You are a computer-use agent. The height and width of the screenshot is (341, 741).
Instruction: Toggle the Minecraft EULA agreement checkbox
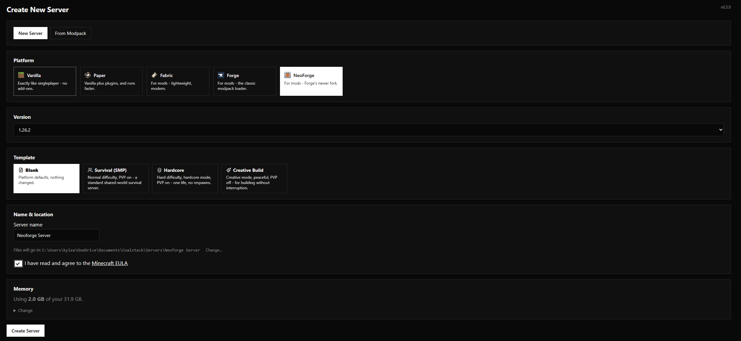[18, 263]
